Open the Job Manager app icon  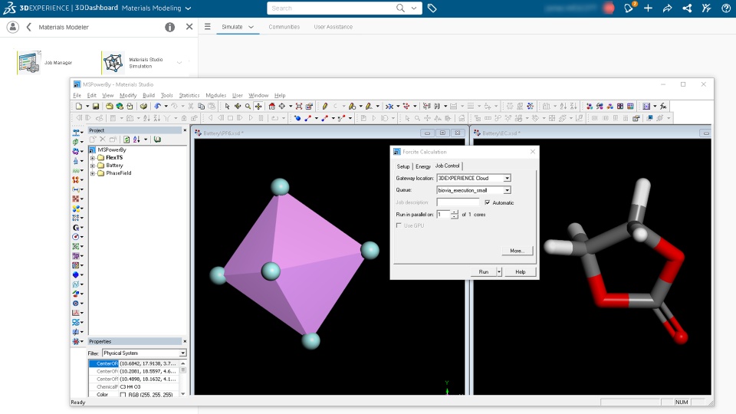tap(28, 62)
